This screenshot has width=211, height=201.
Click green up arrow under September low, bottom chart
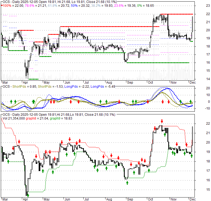(x=127, y=183)
